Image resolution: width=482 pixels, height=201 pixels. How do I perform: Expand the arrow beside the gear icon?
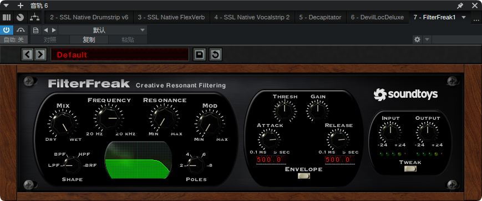click(427, 39)
